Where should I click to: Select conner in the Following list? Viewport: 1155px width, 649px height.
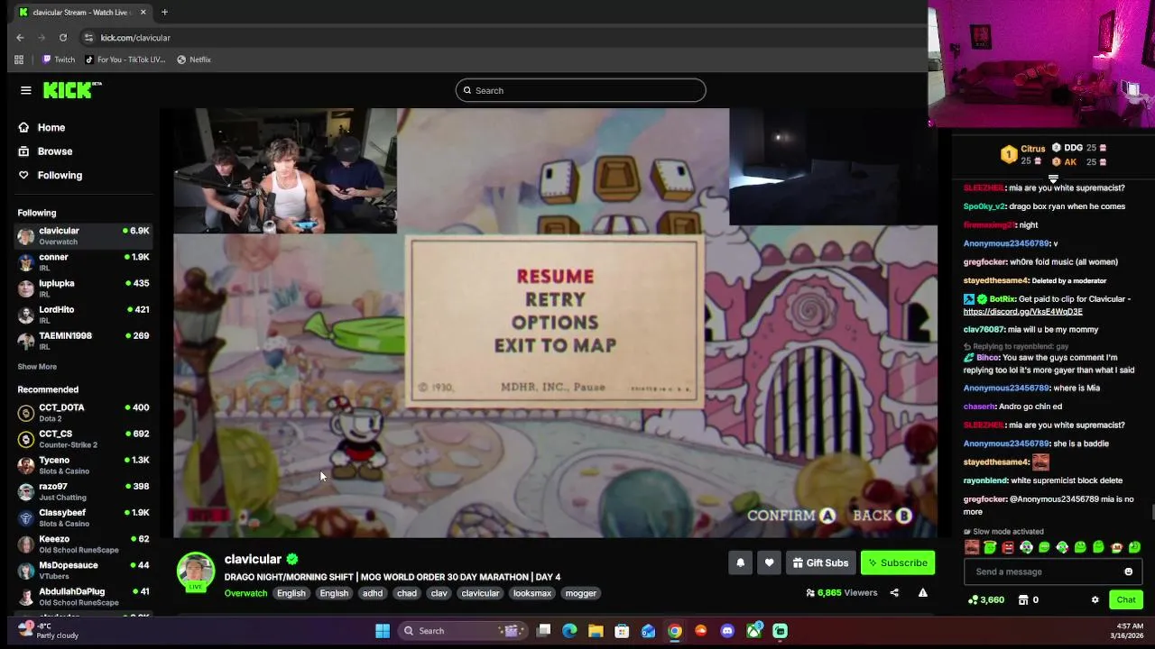(83, 262)
